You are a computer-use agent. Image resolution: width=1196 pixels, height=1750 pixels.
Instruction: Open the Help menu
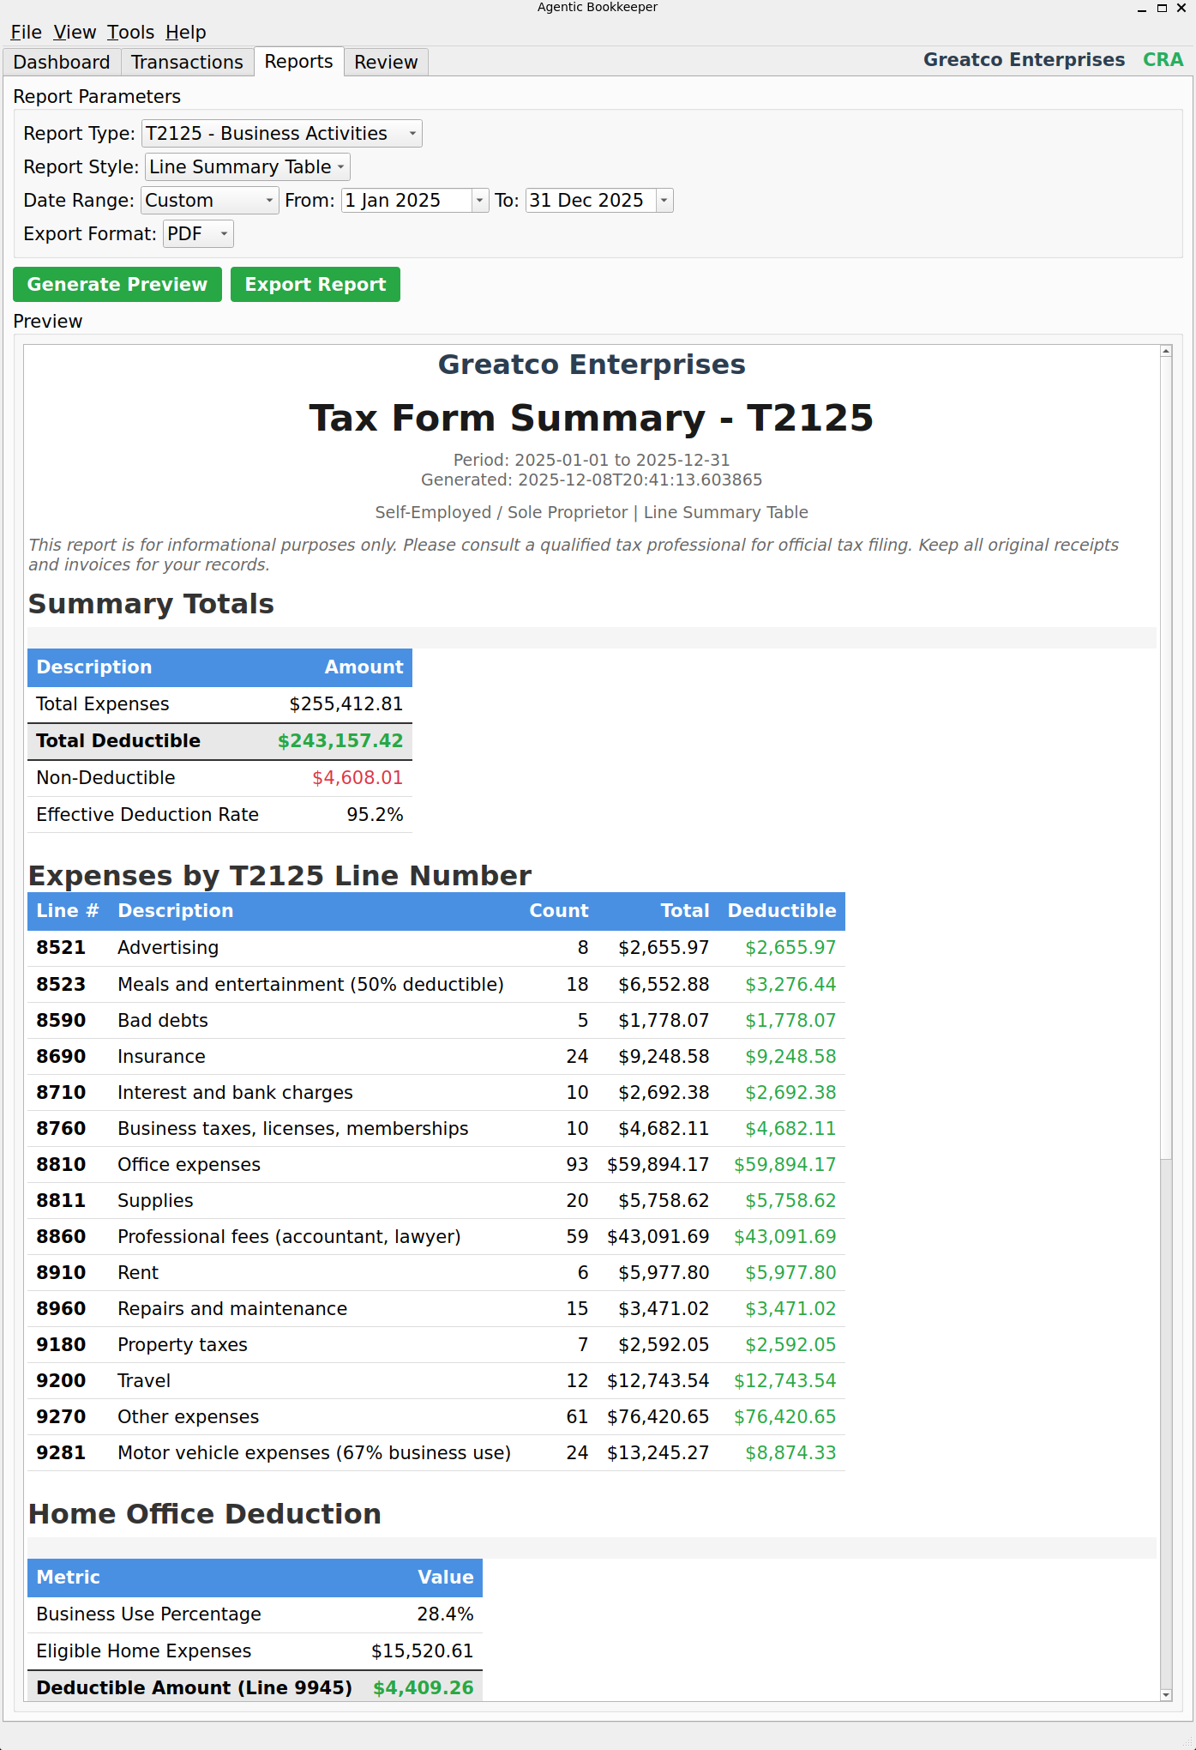(186, 32)
